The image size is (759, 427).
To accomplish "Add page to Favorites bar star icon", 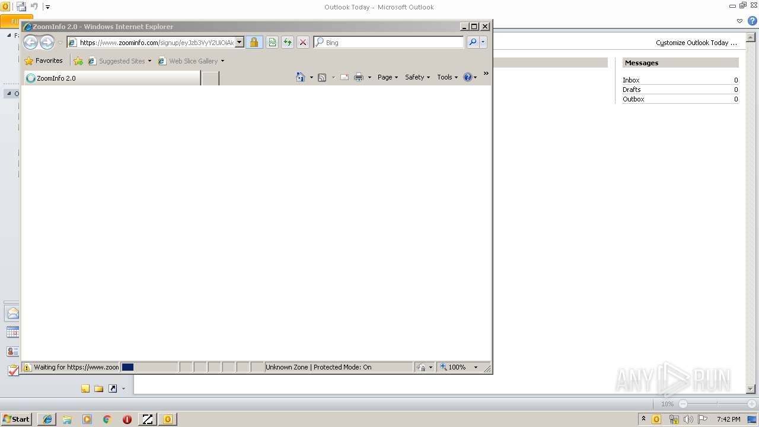I will coord(78,60).
